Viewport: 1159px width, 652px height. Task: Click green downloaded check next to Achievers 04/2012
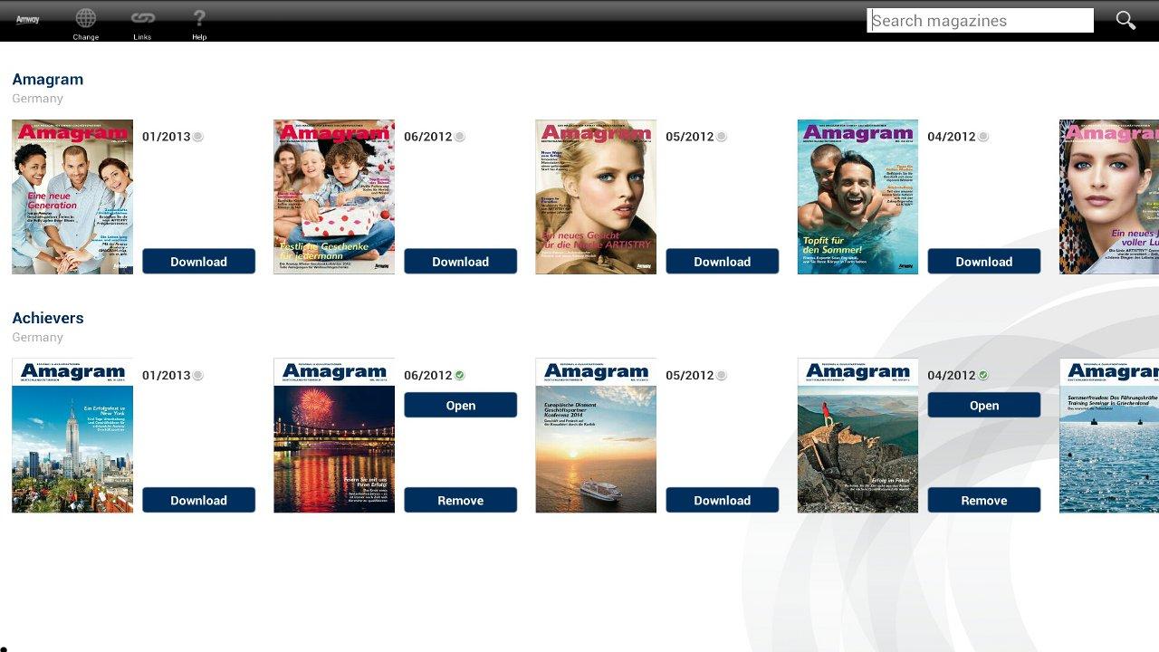[982, 375]
